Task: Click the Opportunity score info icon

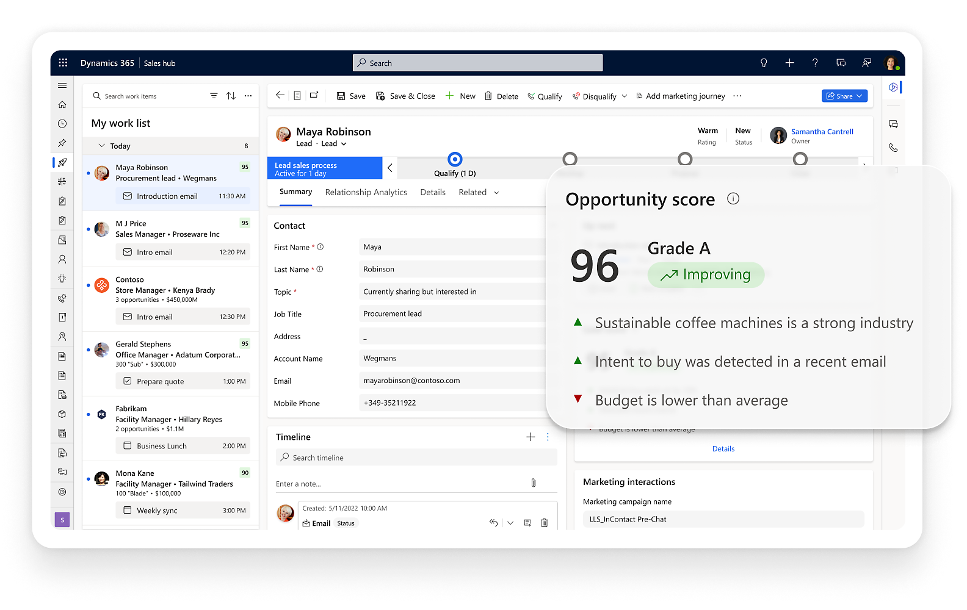Action: tap(733, 199)
